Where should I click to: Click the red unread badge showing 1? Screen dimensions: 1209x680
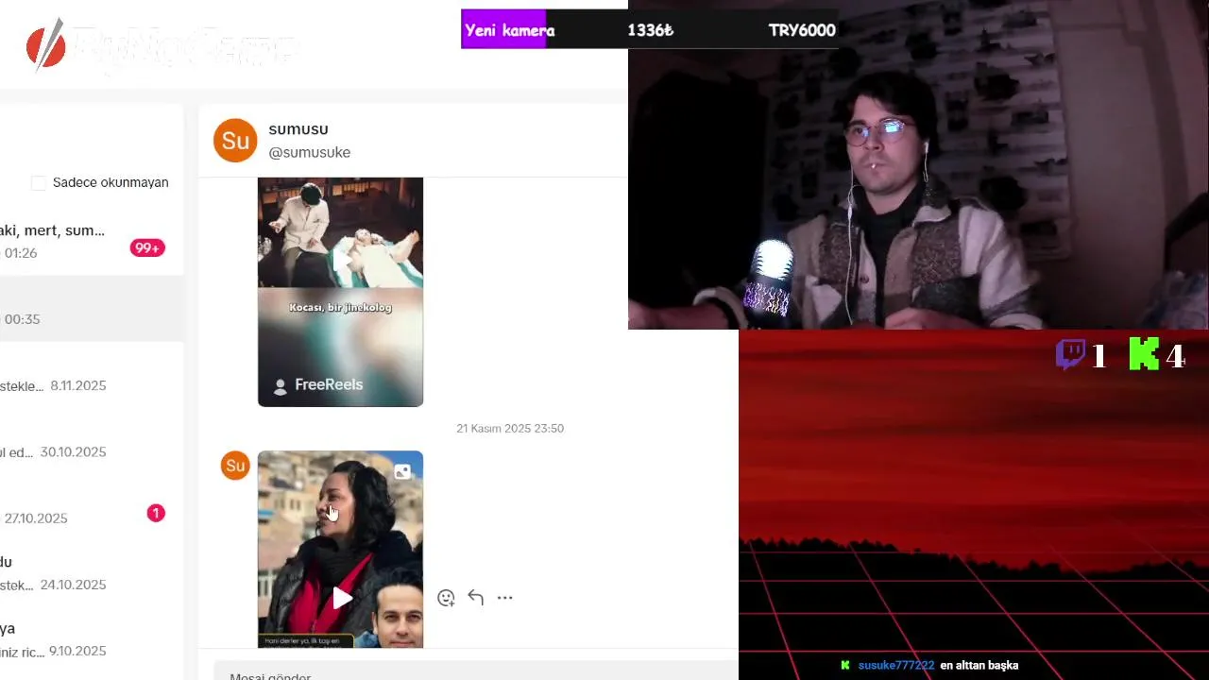pos(156,514)
